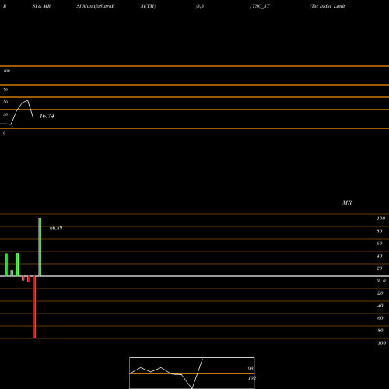Select the 'Tsc India Limit' header text

328,6
